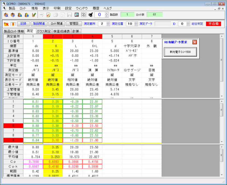Increase the 測定箇所 spinner value
The width and height of the screenshot is (227, 185).
pyautogui.click(x=108, y=23)
